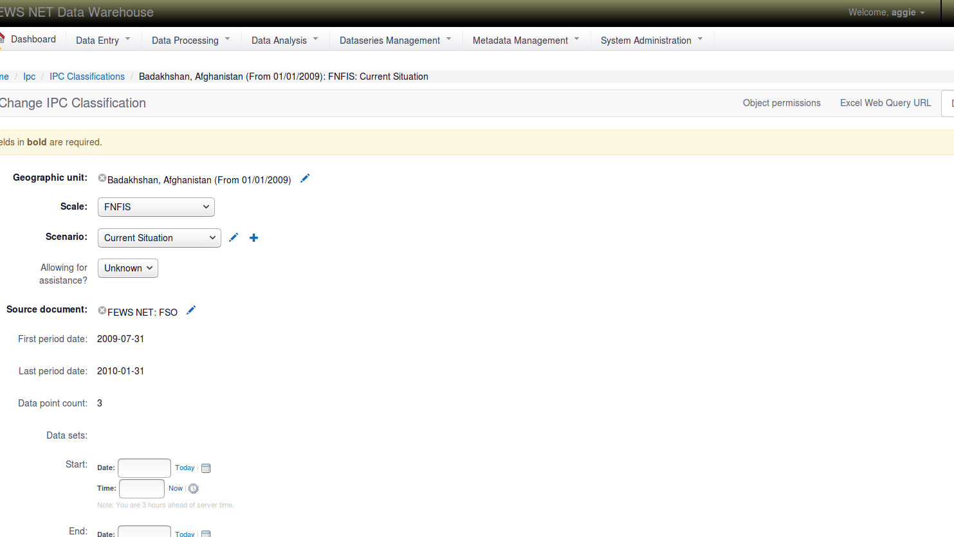Image resolution: width=954 pixels, height=537 pixels.
Task: Open the Scale dropdown showing FNFIS
Action: coord(156,207)
